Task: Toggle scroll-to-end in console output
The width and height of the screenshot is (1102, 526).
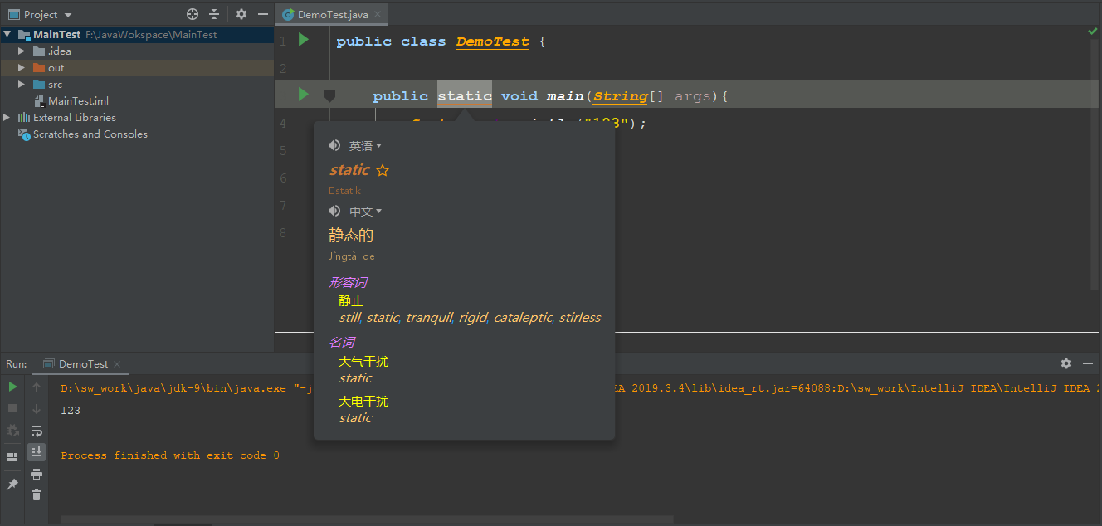Action: click(x=37, y=451)
